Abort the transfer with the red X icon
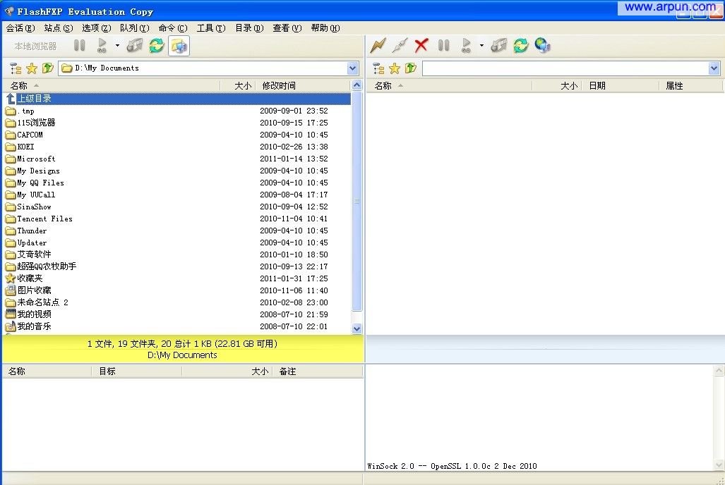The height and width of the screenshot is (485, 725). pos(421,44)
